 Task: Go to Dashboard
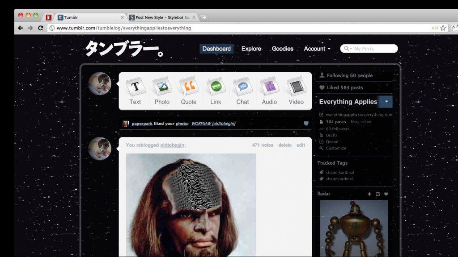click(216, 49)
